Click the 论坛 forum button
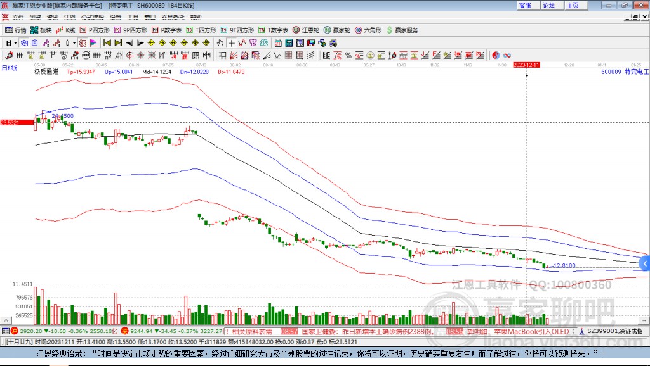This screenshot has height=366, width=650. (x=549, y=5)
